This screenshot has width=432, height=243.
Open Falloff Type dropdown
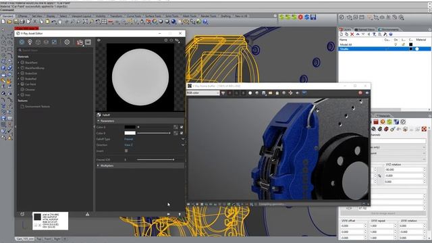[154, 139]
